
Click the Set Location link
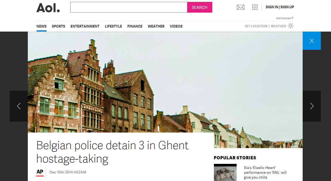pos(256,26)
